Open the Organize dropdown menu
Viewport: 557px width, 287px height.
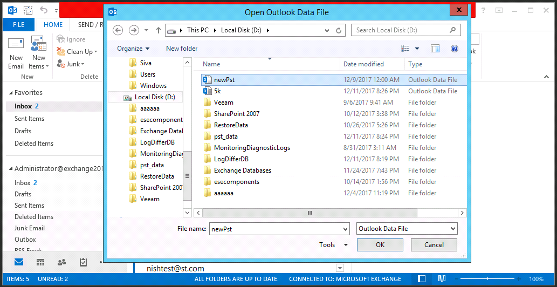(133, 49)
